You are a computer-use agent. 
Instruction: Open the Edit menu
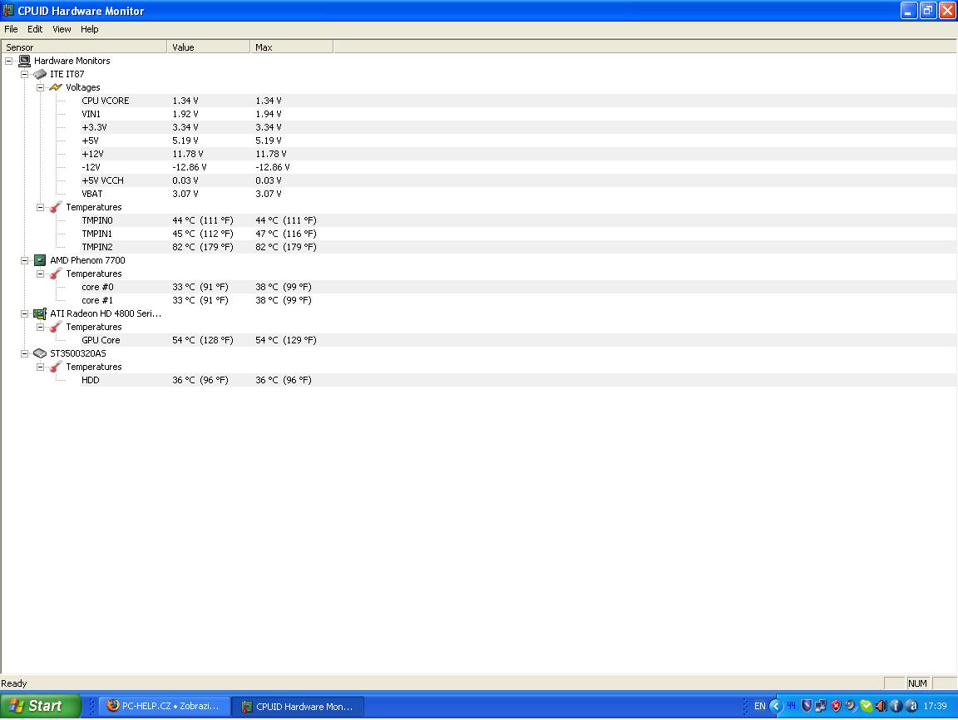coord(35,29)
